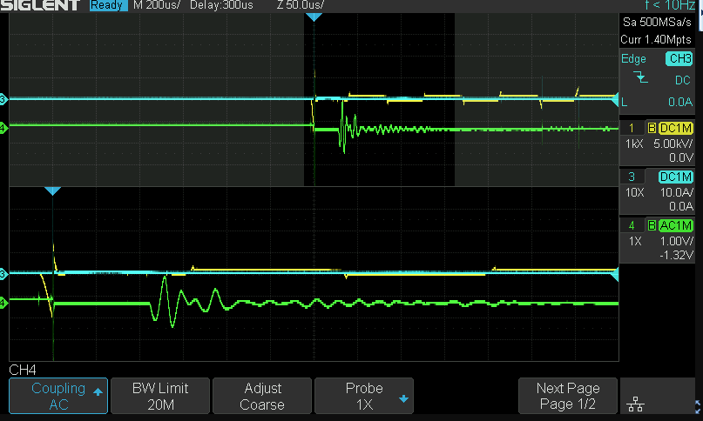Viewport: 703px width, 421px height.
Task: Click channel 4 offset -1.32V value
Action: point(677,255)
